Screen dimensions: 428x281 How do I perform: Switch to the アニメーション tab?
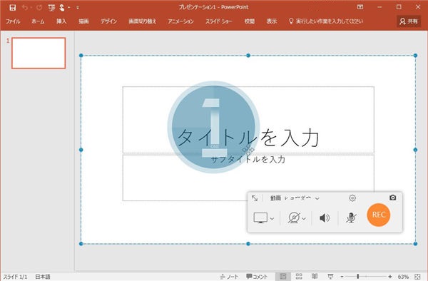click(180, 21)
